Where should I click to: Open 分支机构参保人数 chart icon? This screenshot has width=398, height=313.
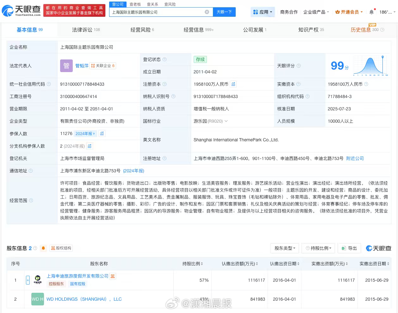(90, 146)
